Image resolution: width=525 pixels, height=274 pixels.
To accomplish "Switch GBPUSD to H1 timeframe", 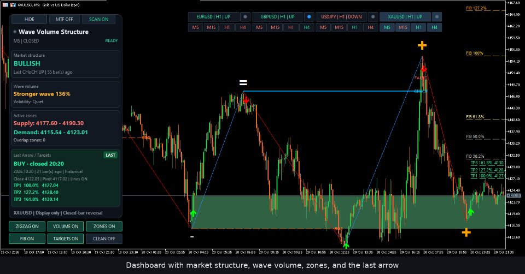I will point(291,27).
